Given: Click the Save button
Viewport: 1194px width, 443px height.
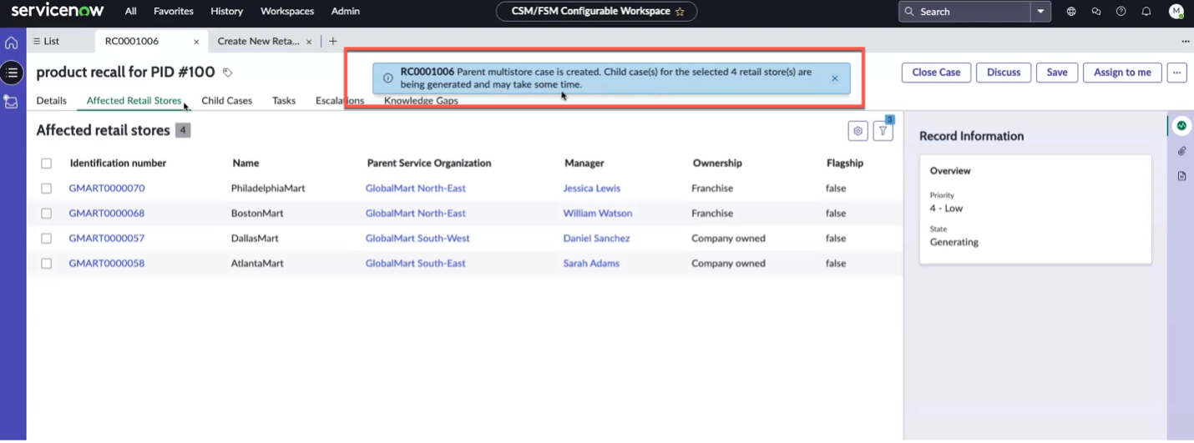Looking at the screenshot, I should [1057, 73].
